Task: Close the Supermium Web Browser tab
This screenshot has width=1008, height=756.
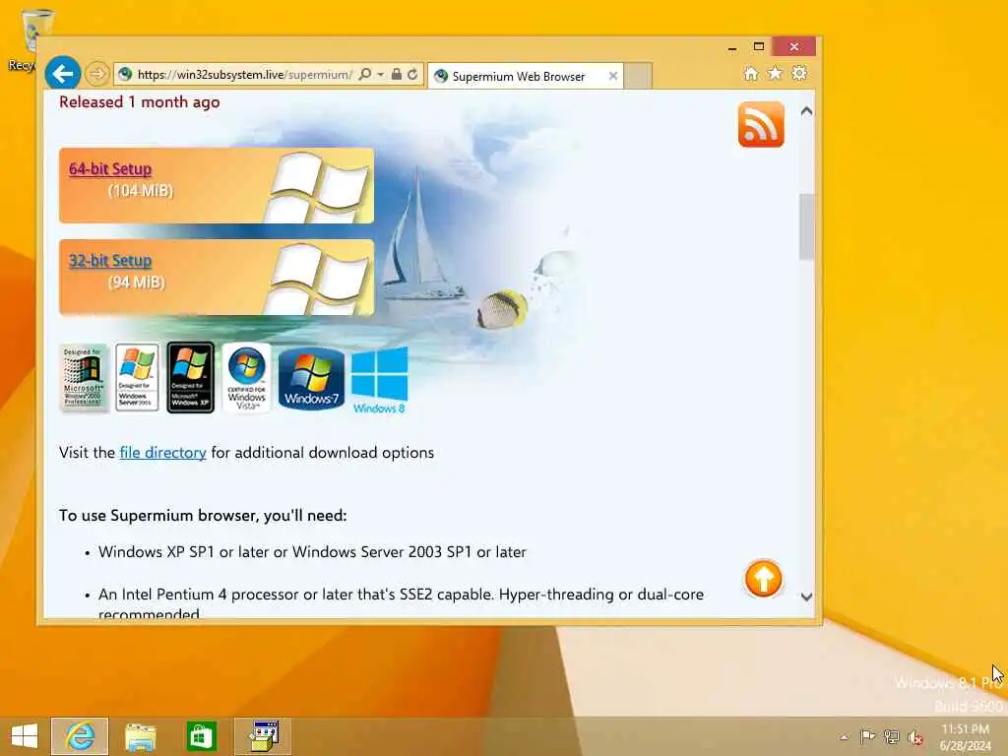Action: [613, 77]
